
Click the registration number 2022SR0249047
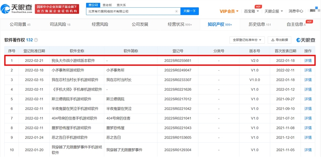pyautogui.click(x=178, y=70)
